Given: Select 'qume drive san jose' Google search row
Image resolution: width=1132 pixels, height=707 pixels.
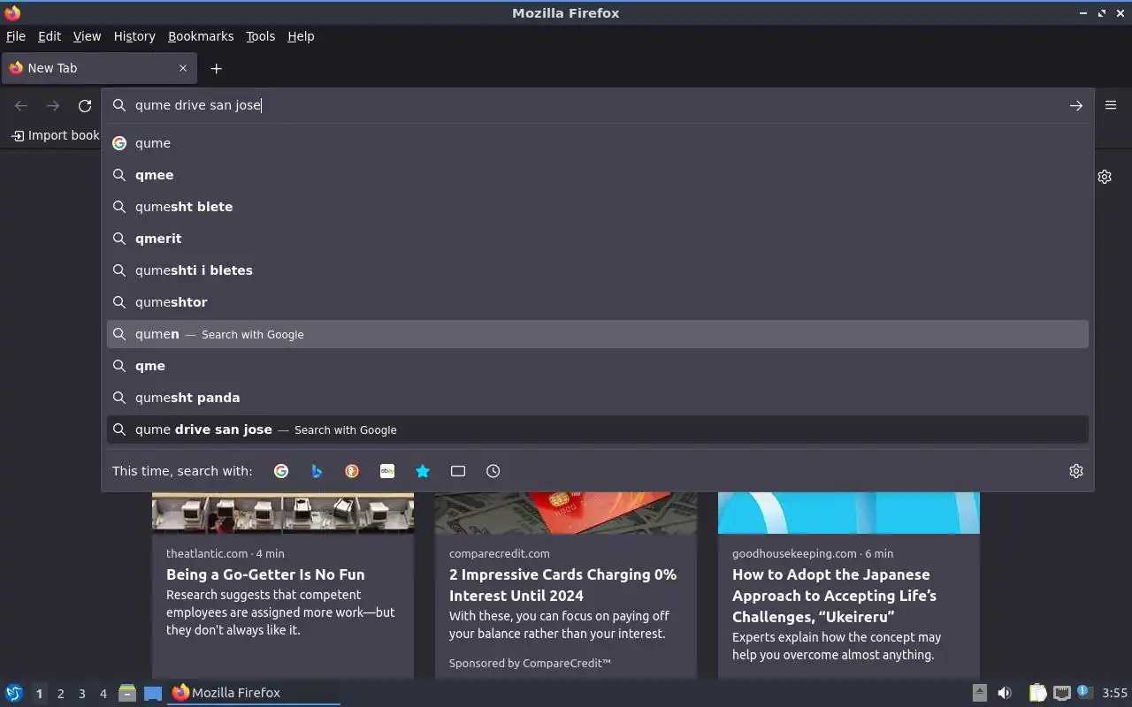Looking at the screenshot, I should tap(597, 430).
